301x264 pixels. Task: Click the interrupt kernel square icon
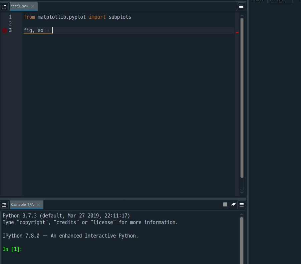pyautogui.click(x=225, y=204)
